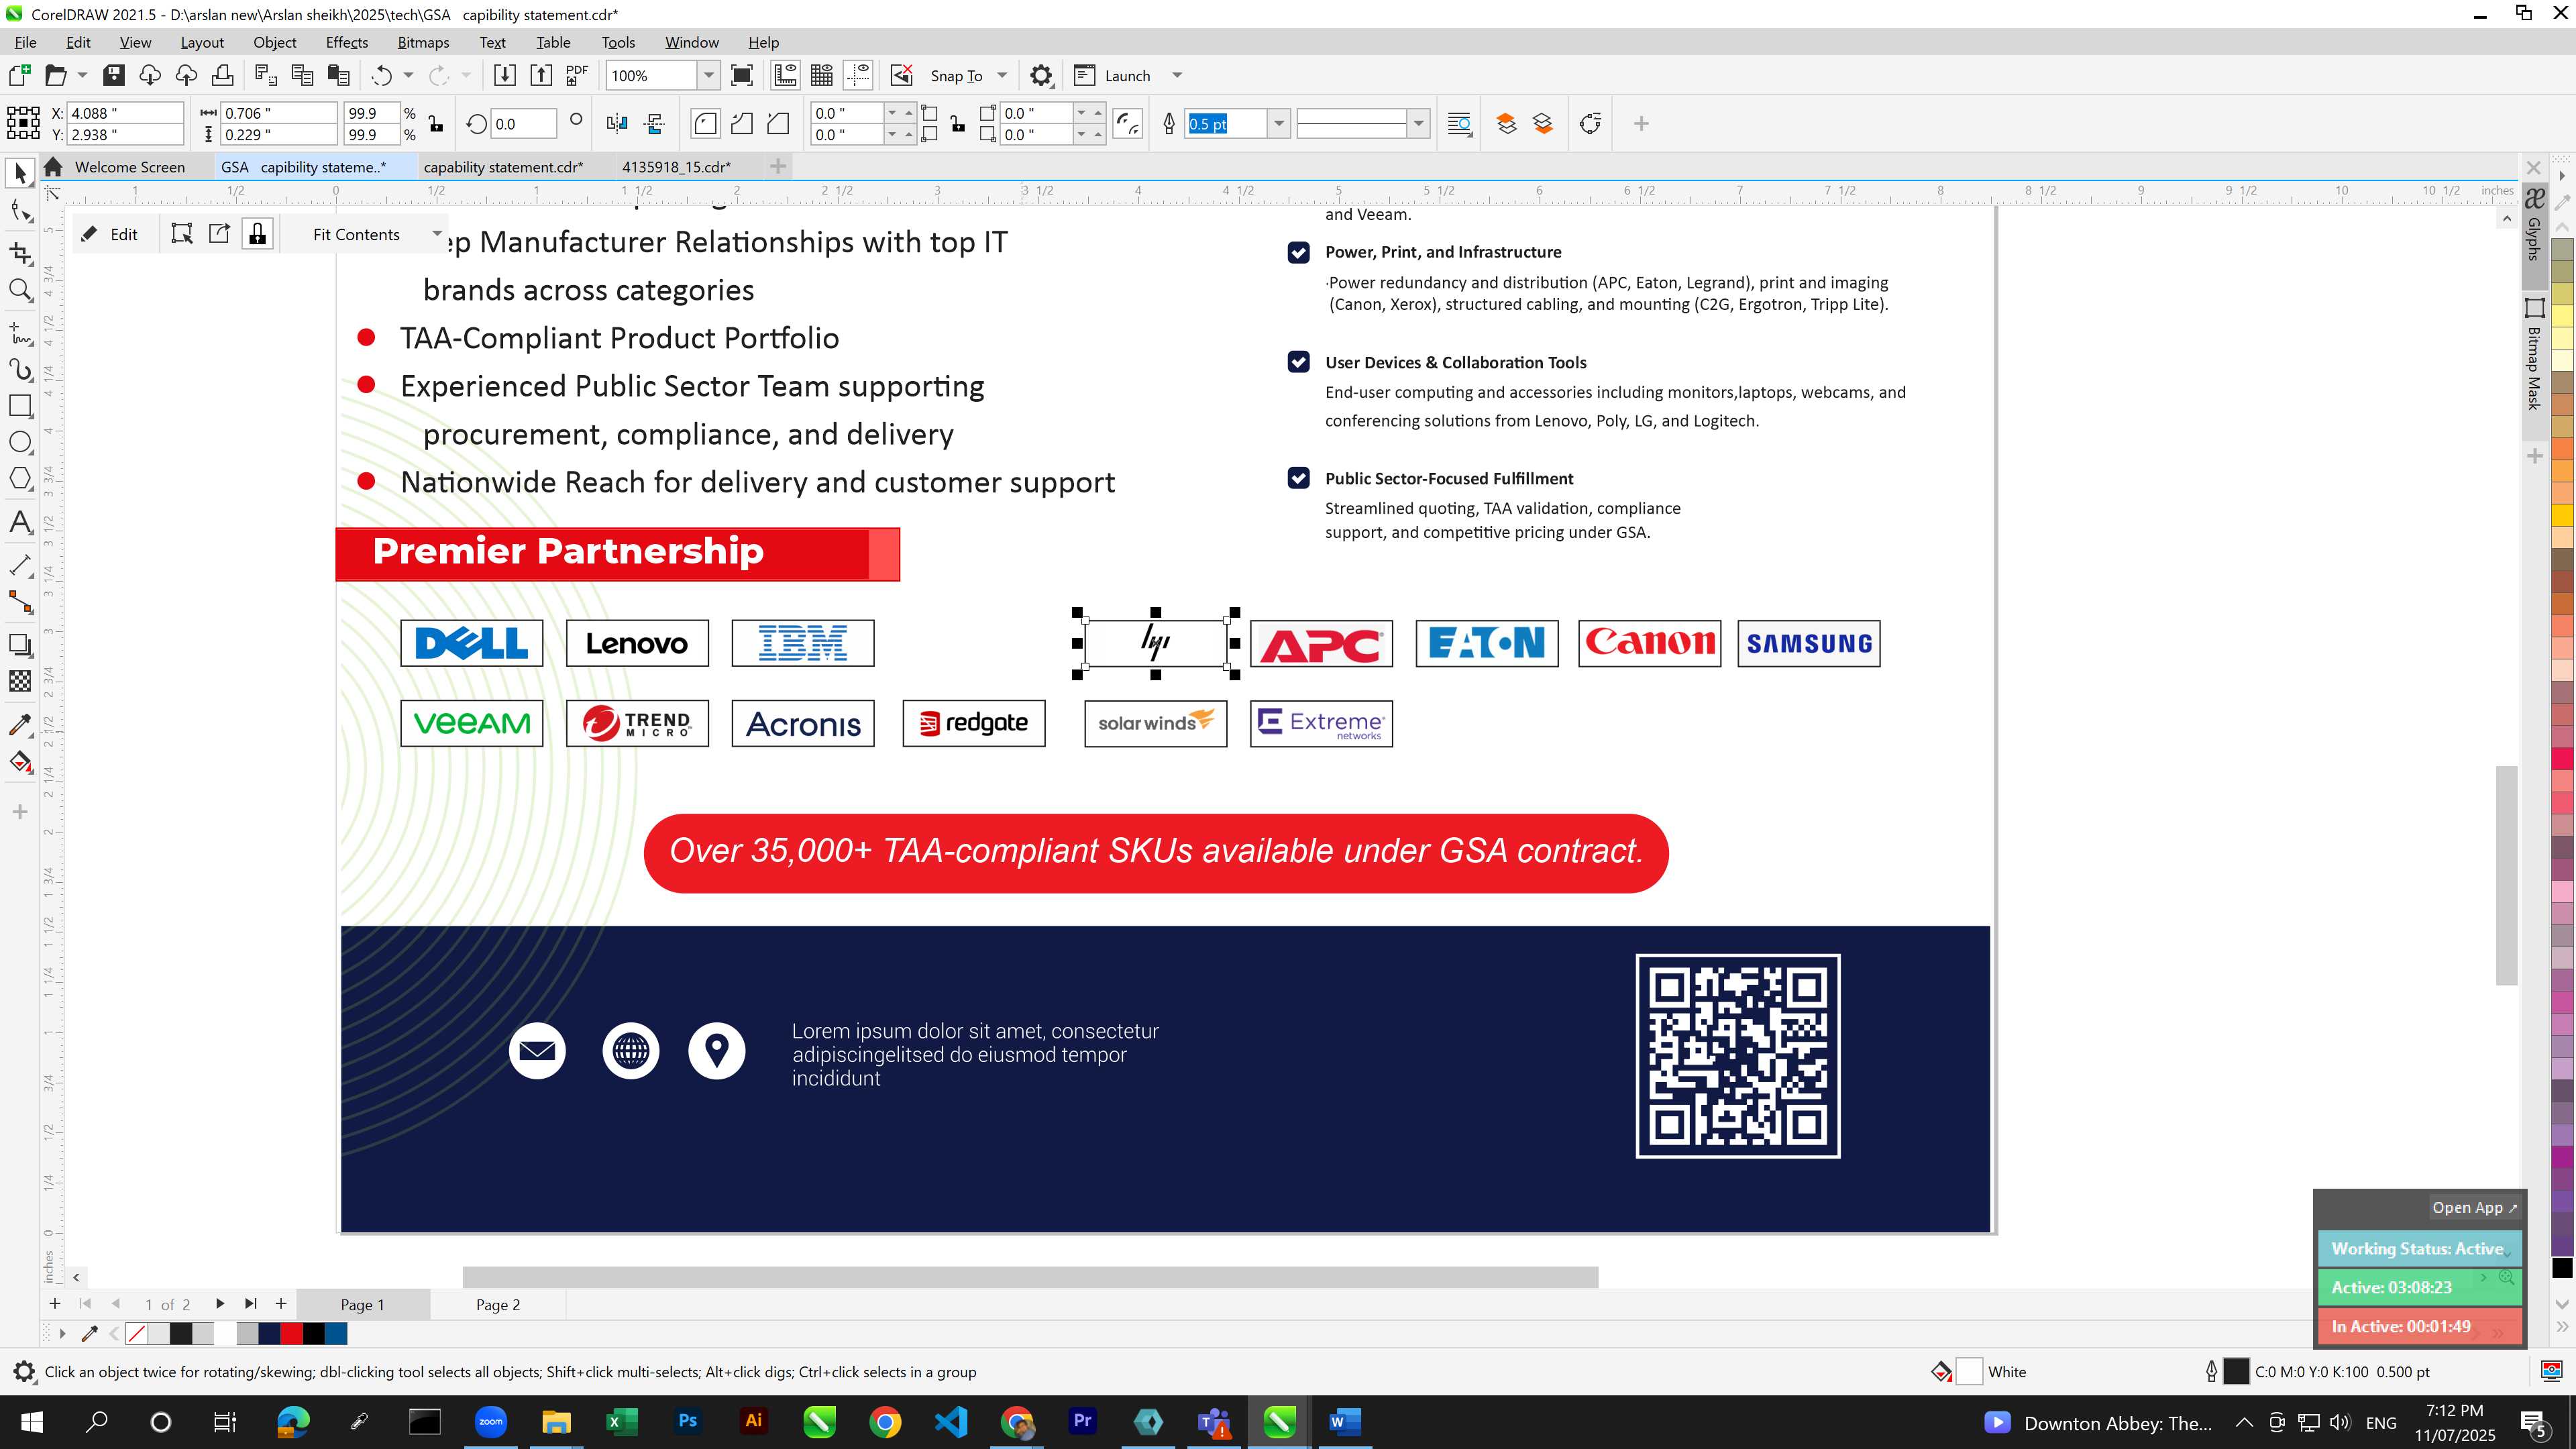Open the Effects menu

tap(346, 42)
